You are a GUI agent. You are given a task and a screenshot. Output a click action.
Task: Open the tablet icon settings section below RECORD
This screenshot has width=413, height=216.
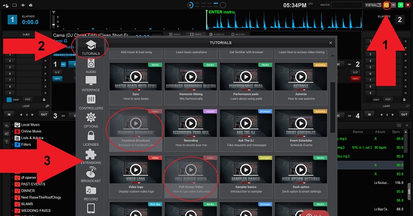[91, 208]
